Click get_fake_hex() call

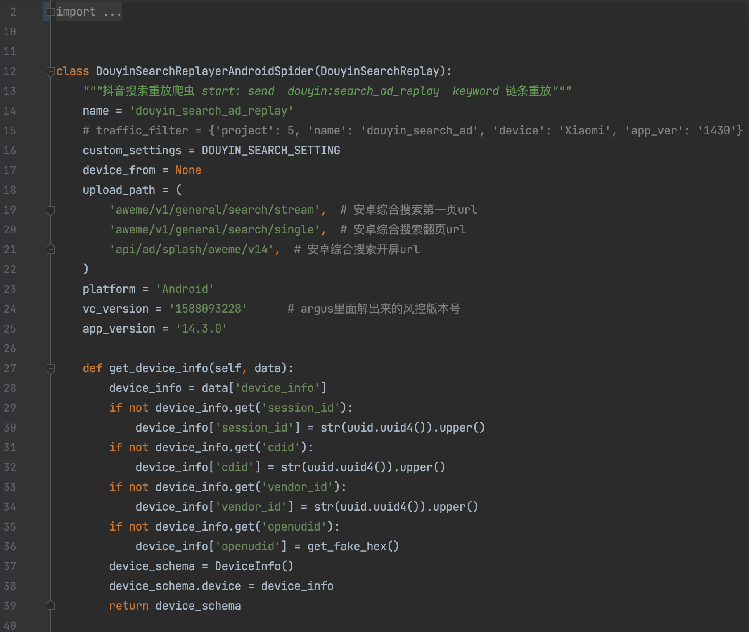click(353, 547)
